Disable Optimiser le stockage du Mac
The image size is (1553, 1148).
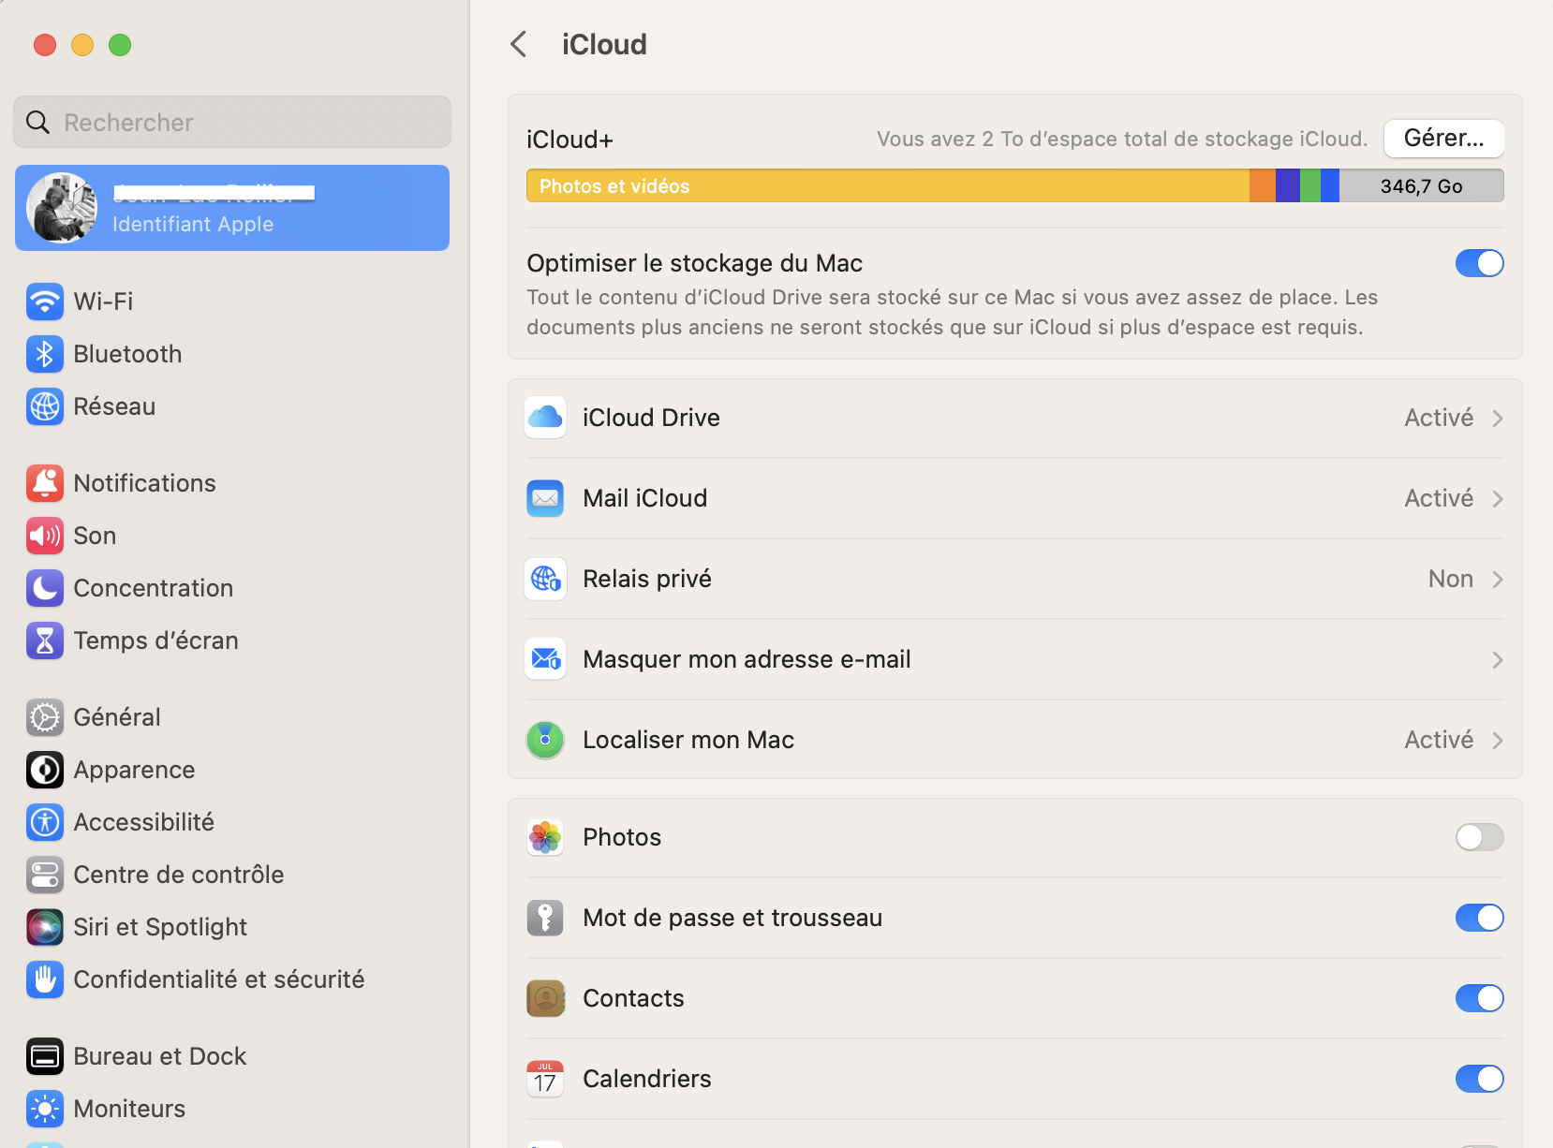1479,263
